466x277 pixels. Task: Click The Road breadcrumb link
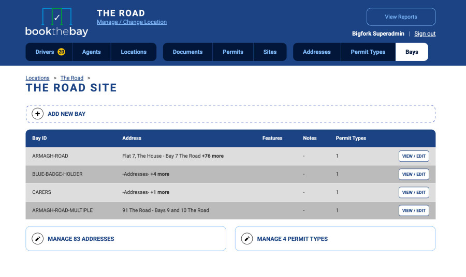pyautogui.click(x=72, y=78)
